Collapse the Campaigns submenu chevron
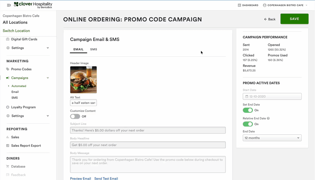This screenshot has width=315, height=180. tap(48, 78)
